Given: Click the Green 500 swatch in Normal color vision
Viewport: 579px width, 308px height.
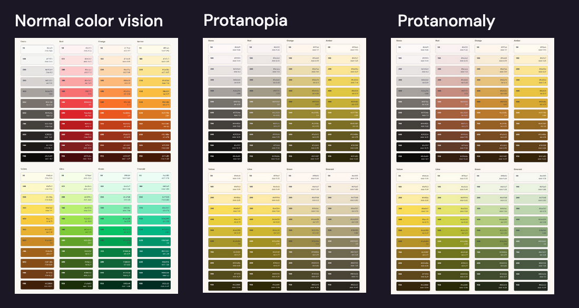Looking at the screenshot, I should (x=116, y=230).
